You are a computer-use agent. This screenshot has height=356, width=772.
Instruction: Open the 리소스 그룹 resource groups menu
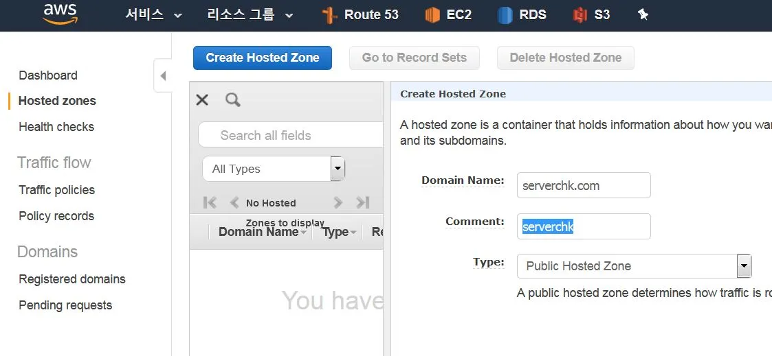tap(250, 15)
